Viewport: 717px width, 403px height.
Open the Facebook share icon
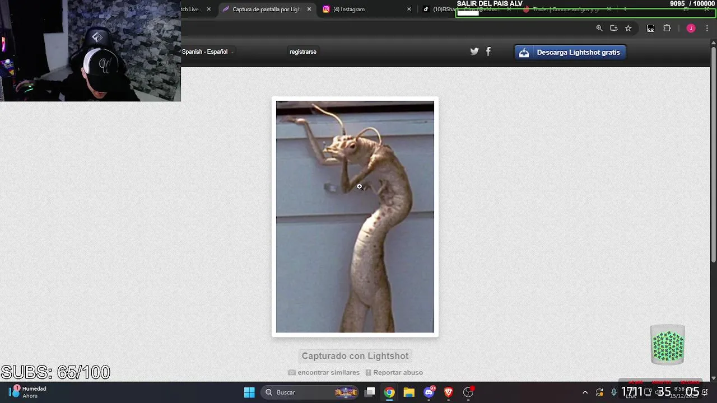tap(488, 51)
